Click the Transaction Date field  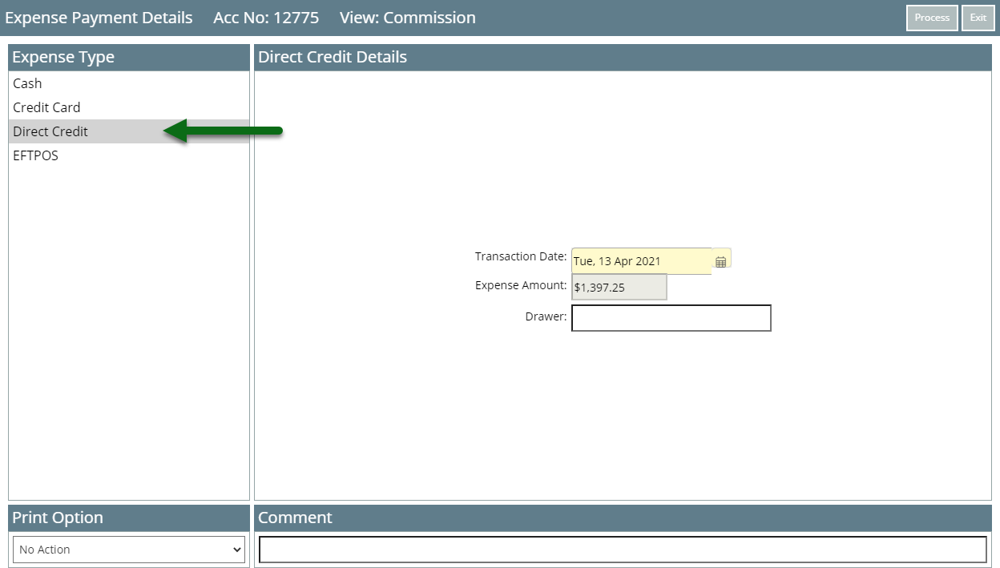click(x=641, y=261)
